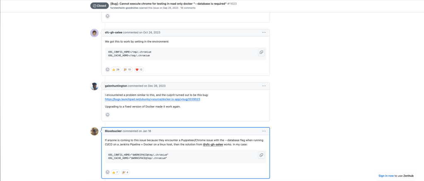Image resolution: width=424 pixels, height=181 pixels.
Task: Click galenhuntington's avatar picture
Action: pos(94,86)
